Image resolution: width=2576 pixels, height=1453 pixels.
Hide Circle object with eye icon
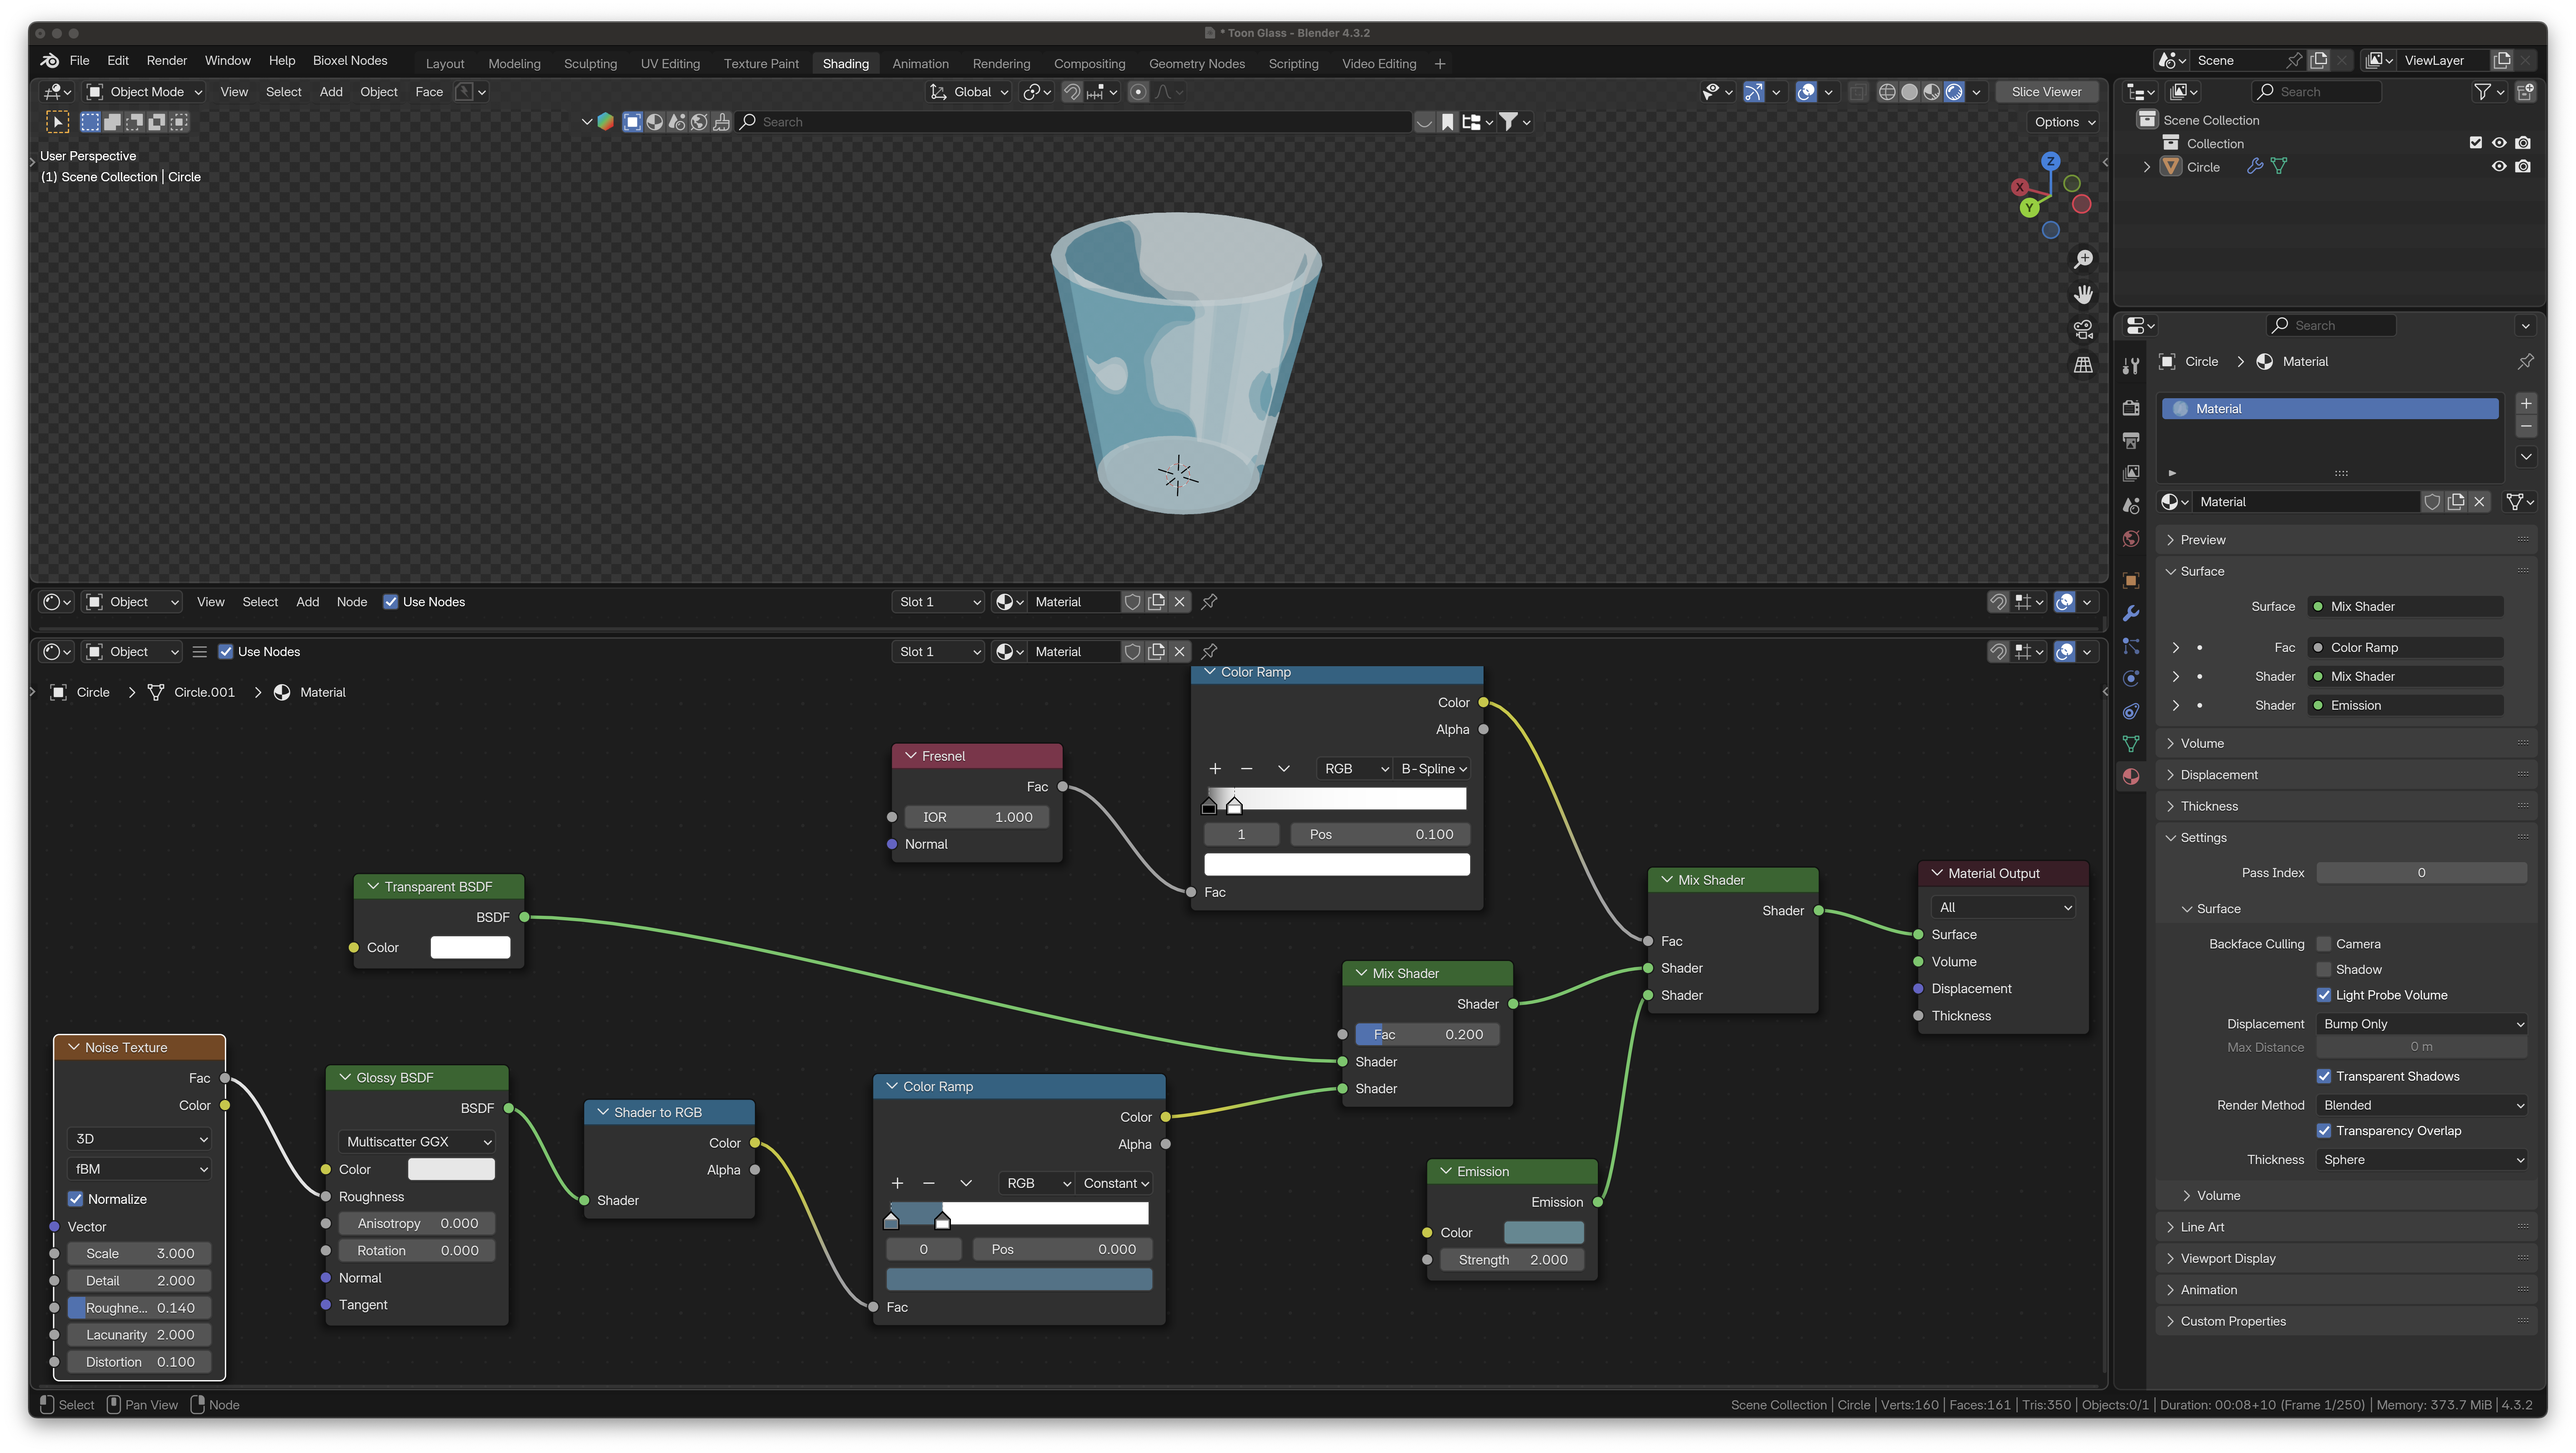point(2498,167)
